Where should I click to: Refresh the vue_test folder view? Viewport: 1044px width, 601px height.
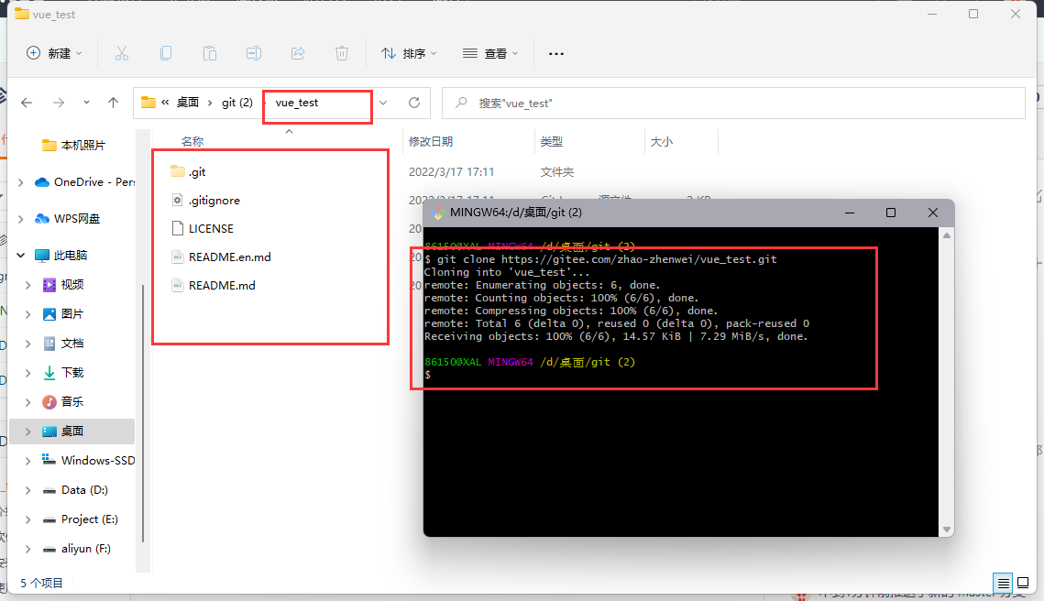[414, 103]
